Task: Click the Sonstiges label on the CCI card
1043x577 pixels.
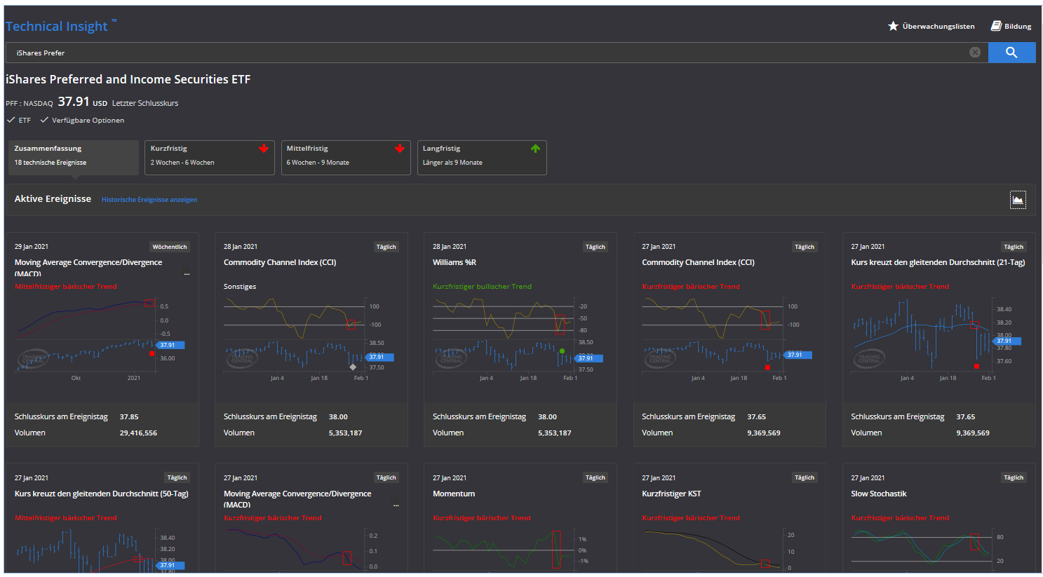Action: click(240, 287)
